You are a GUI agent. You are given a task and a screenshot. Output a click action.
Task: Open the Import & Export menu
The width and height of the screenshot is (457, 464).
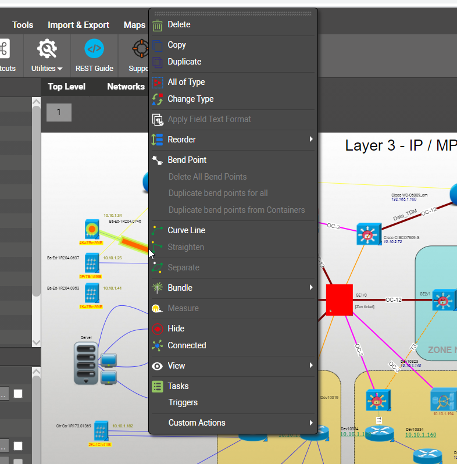[x=78, y=25]
